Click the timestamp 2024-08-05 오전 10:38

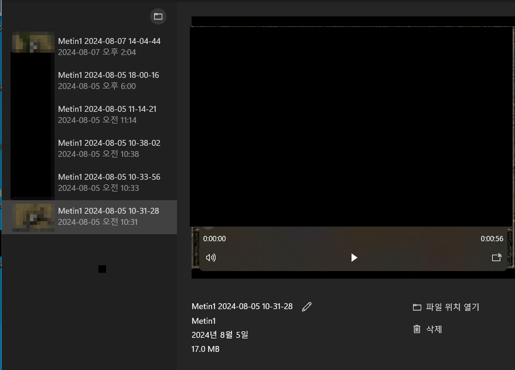pos(98,154)
